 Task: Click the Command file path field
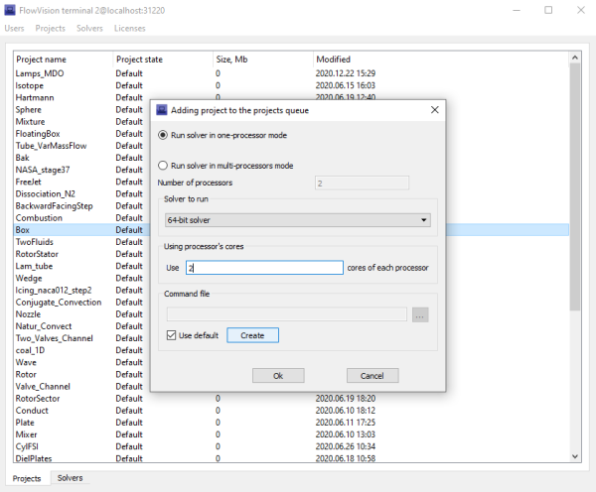click(287, 314)
